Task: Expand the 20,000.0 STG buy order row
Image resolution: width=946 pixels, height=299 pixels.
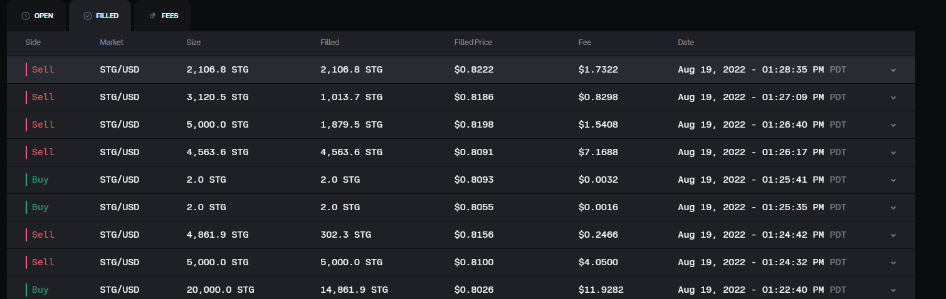Action: (x=893, y=290)
